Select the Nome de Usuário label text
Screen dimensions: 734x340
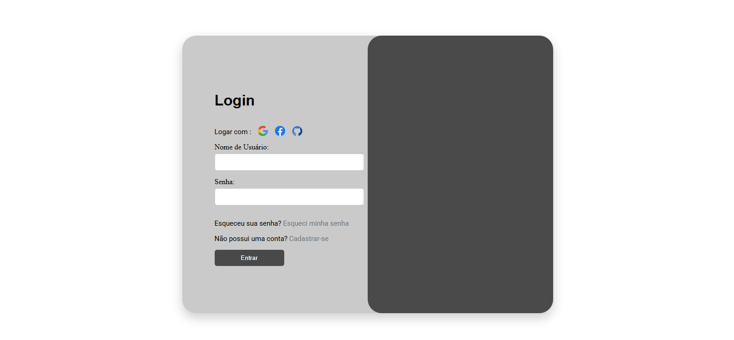[x=242, y=147]
